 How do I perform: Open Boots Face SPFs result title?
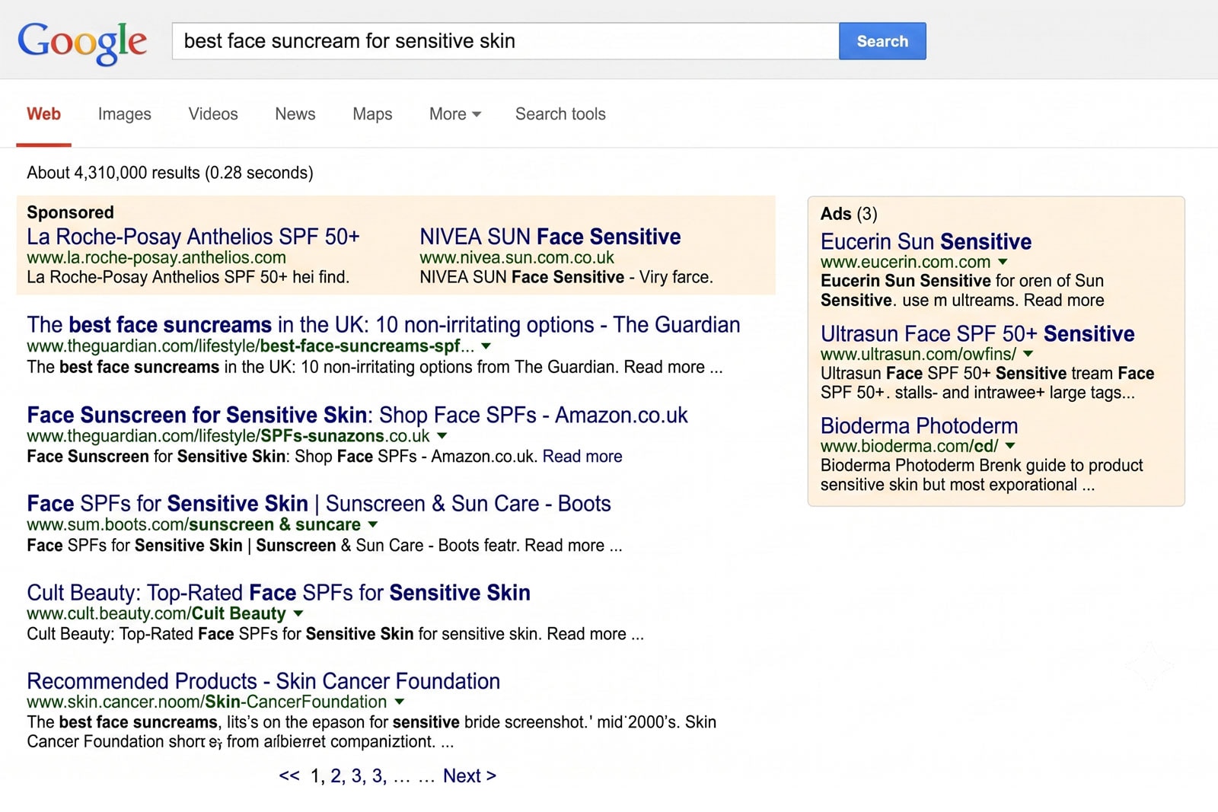[x=319, y=504]
